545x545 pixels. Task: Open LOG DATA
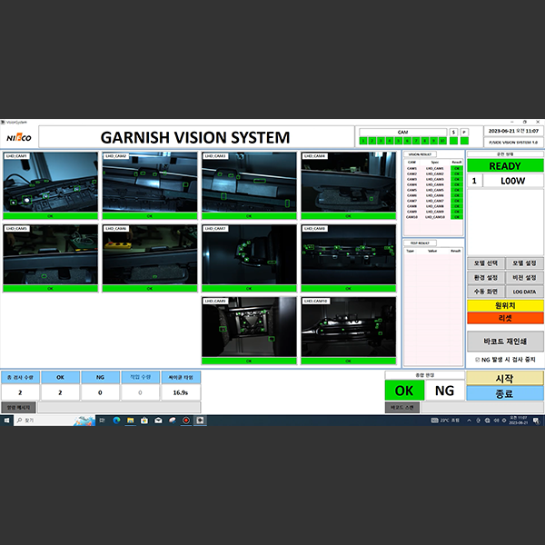(524, 292)
